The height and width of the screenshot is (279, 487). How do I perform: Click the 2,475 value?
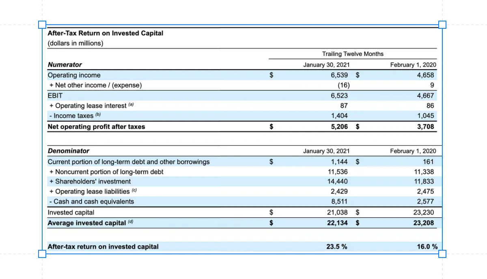click(425, 192)
